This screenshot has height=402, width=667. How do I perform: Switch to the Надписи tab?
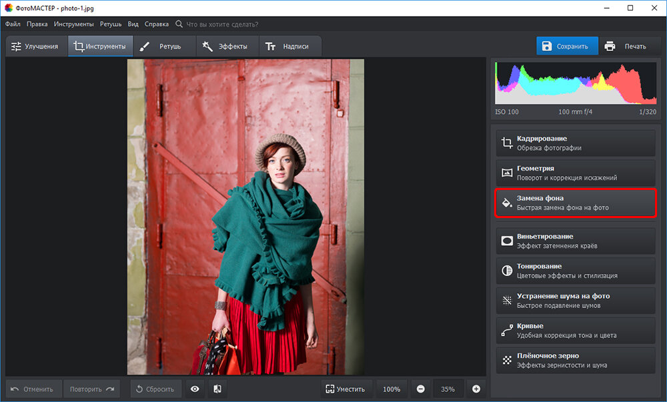[290, 46]
